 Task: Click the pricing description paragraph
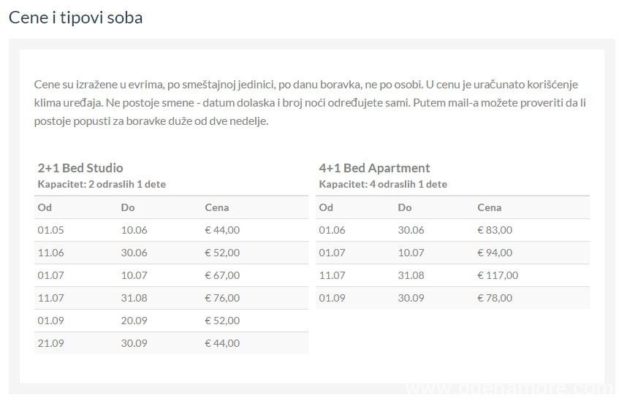310,103
